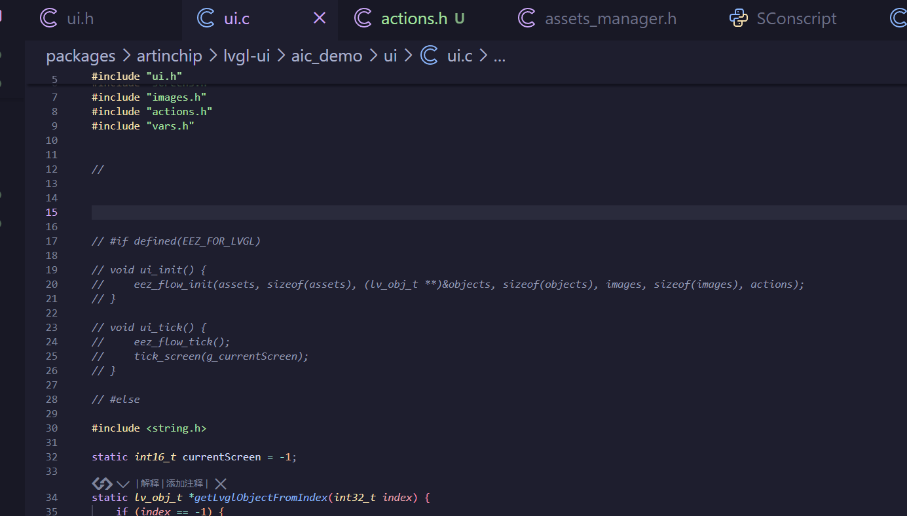Click eez_flow_init in the commented code
Screen dimensions: 907x516
point(173,284)
